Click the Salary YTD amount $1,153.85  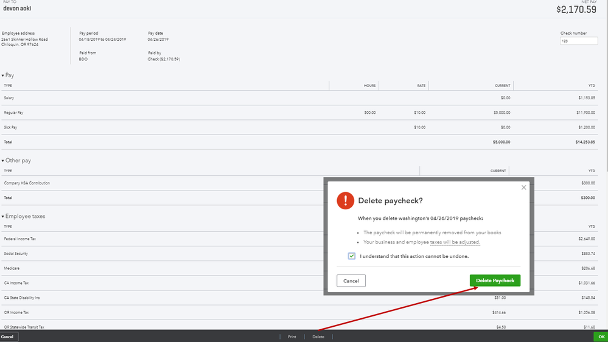click(587, 98)
